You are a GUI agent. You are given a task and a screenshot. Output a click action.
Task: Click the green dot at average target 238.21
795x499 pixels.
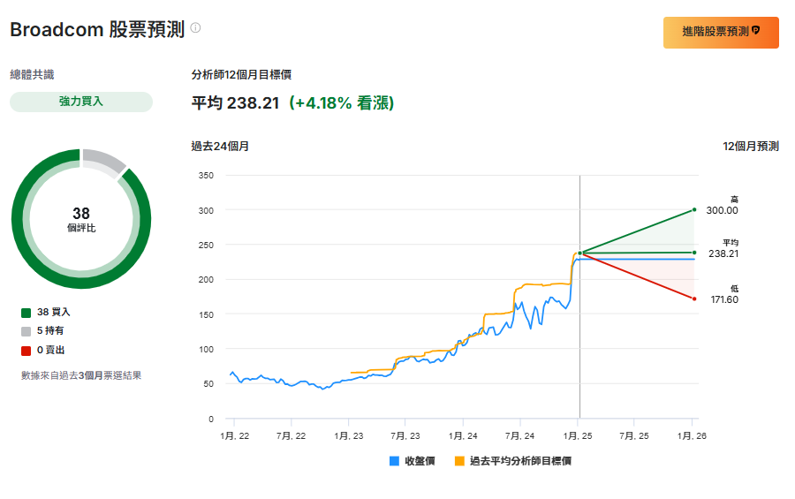point(695,253)
